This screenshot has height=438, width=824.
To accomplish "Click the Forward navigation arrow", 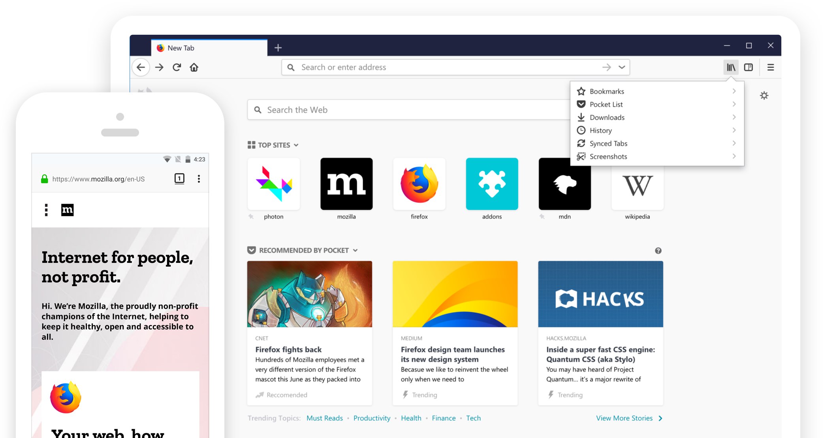I will [159, 67].
